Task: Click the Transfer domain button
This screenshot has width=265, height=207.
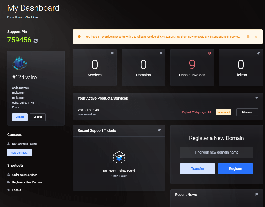Action: coord(197,169)
